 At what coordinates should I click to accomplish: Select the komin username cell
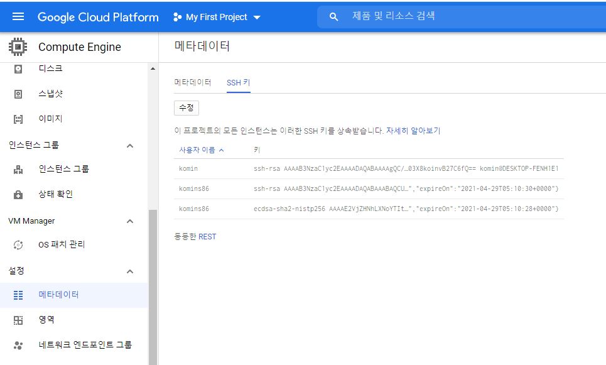(188, 168)
